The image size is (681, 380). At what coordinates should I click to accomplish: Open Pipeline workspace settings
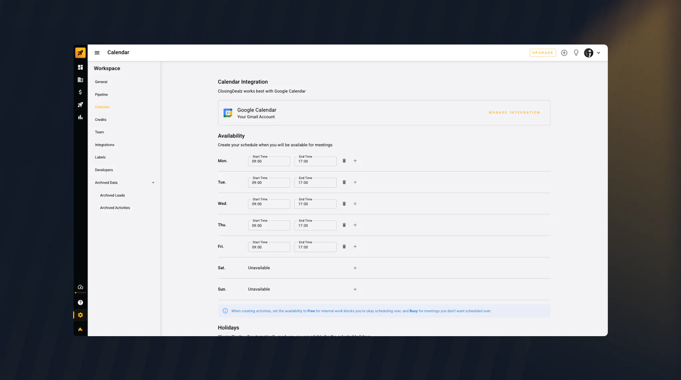pyautogui.click(x=101, y=95)
